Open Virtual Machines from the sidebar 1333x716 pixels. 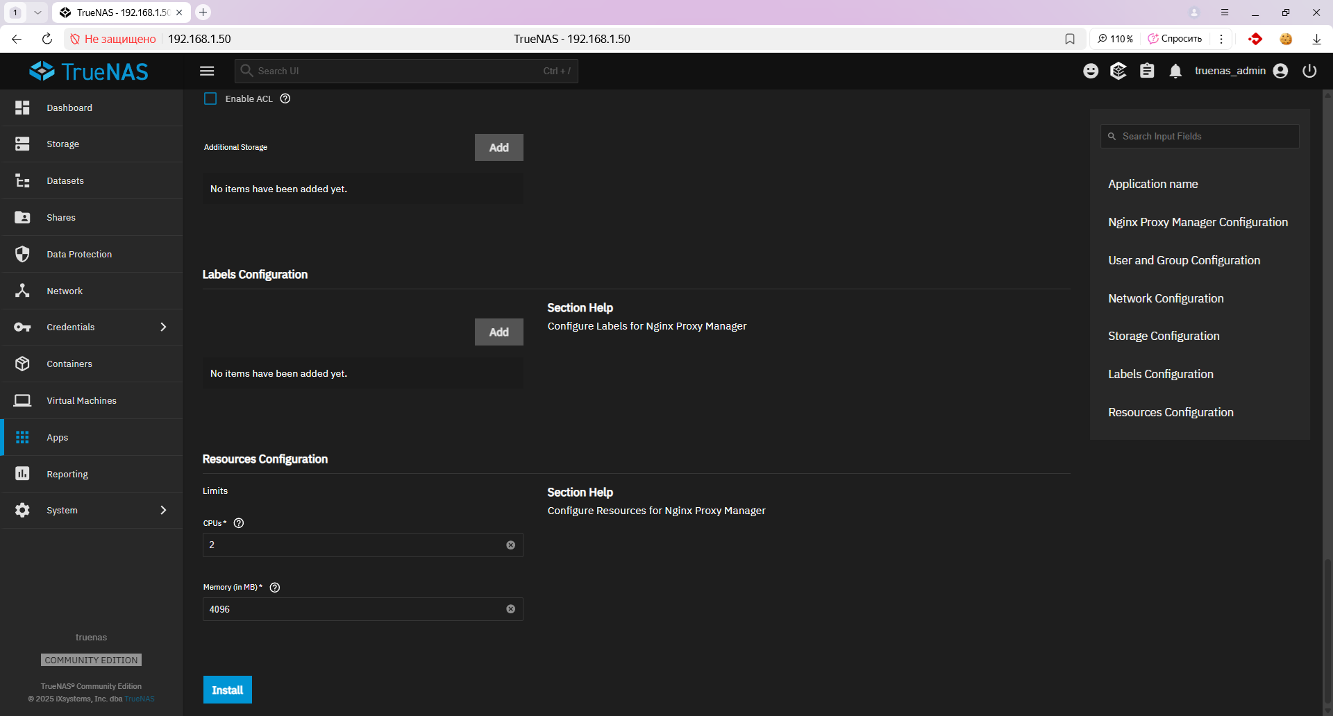pos(81,401)
